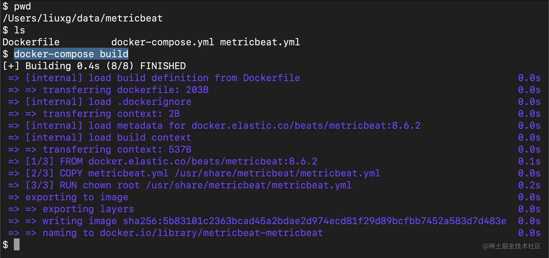
Task: Click metricbeat.yml in the ls listing
Action: (260, 42)
